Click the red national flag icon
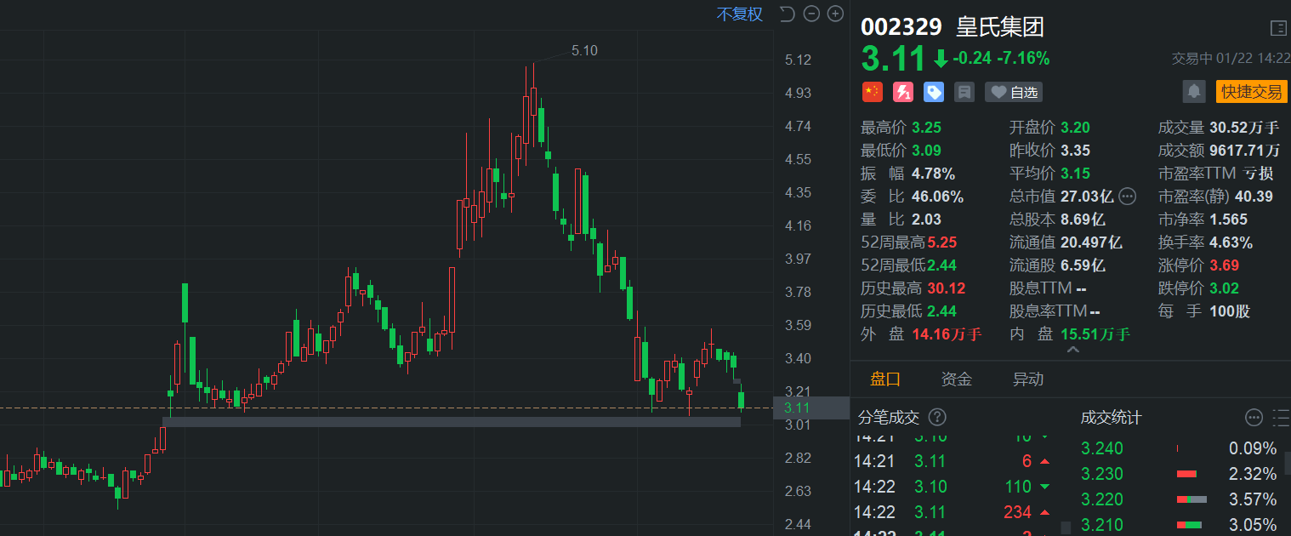This screenshot has width=1291, height=536. (872, 91)
